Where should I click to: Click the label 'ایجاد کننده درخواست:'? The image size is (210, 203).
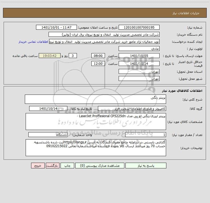[x=187, y=42]
